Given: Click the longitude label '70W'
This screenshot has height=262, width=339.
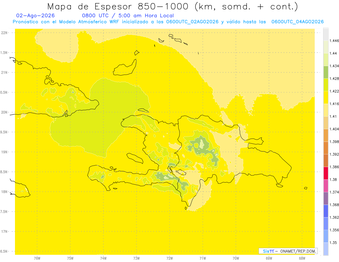Looking at the screenshot, I should click(236, 258).
